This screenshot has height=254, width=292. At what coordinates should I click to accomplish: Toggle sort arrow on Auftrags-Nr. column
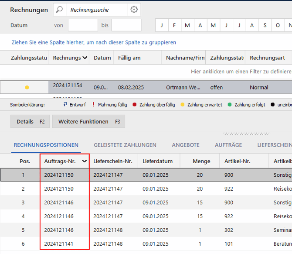click(85, 161)
